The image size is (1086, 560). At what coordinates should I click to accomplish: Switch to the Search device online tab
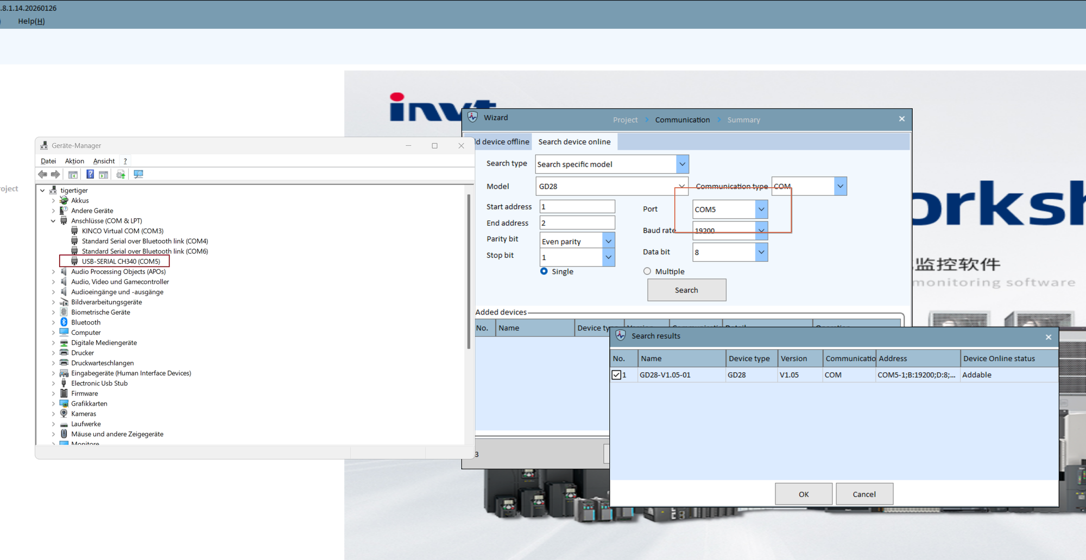[574, 142]
